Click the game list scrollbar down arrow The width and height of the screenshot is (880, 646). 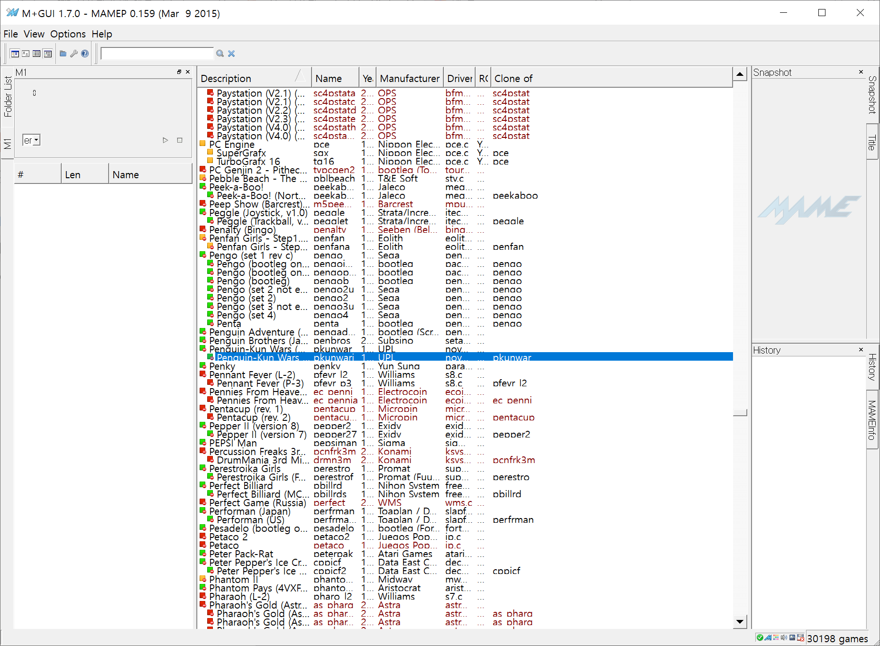[740, 621]
